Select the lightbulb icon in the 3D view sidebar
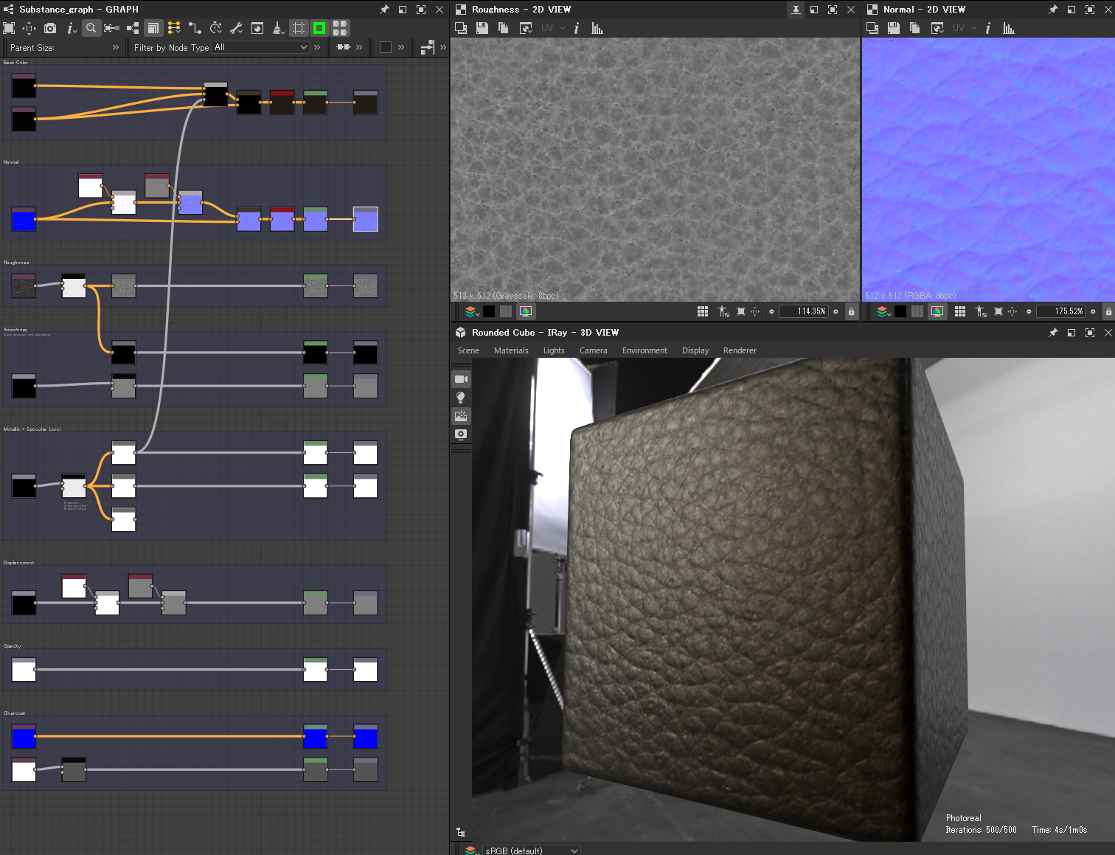 coord(461,397)
